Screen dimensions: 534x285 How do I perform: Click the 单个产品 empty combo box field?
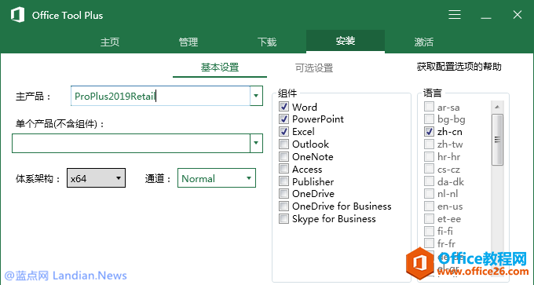131,143
